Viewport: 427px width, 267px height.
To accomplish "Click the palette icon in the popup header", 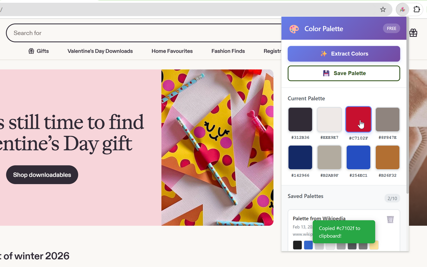I will 294,29.
